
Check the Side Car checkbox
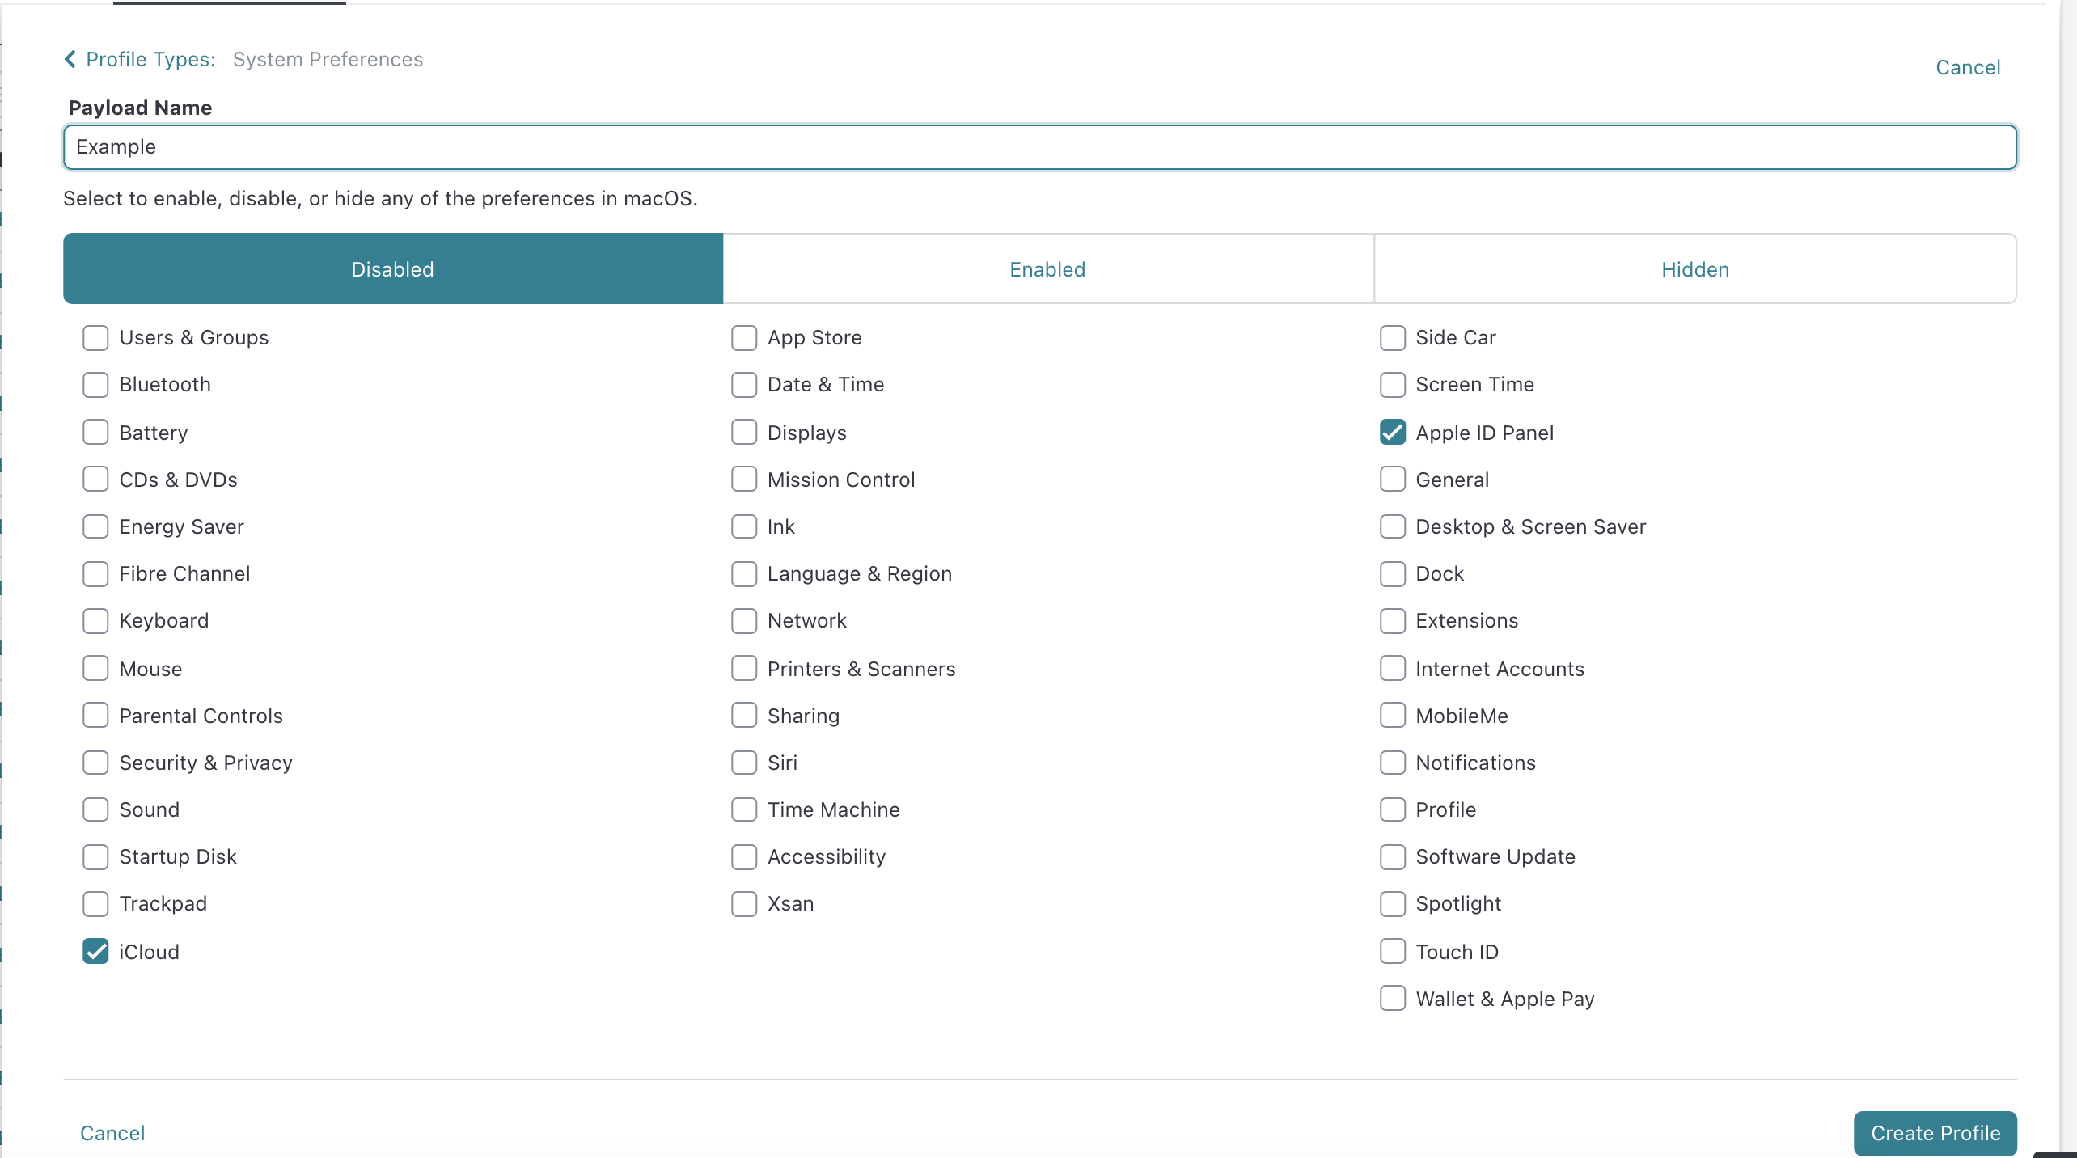click(x=1393, y=338)
